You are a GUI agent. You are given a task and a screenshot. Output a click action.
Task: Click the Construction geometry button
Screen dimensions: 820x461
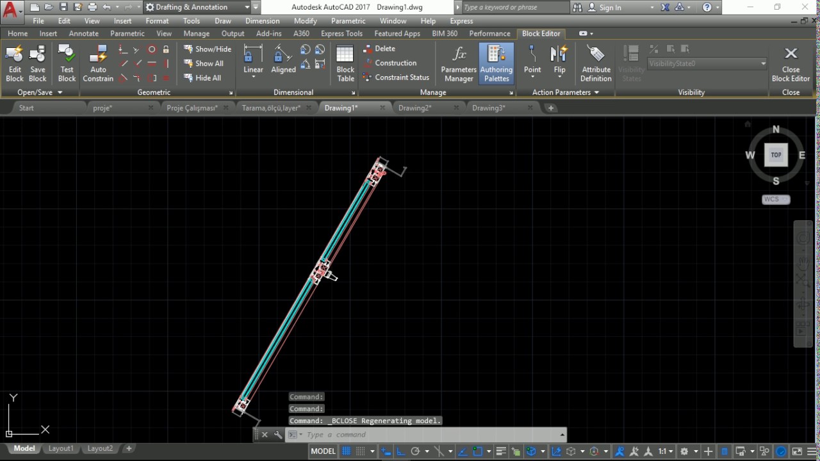389,63
